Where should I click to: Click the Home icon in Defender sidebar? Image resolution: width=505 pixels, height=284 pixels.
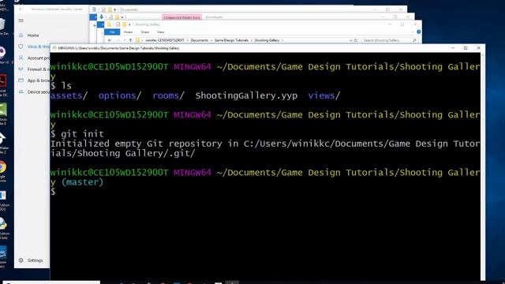coord(21,35)
